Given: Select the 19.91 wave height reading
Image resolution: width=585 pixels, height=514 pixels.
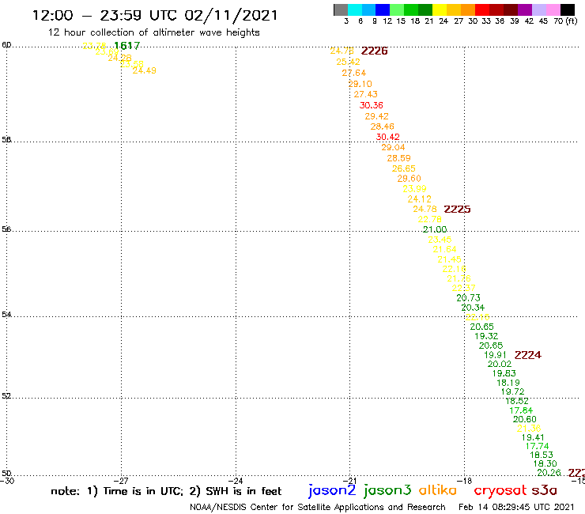Looking at the screenshot, I should click(495, 355).
